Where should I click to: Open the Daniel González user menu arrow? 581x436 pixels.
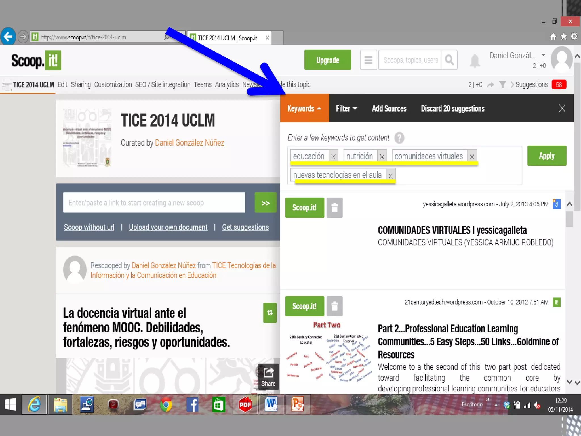point(543,55)
